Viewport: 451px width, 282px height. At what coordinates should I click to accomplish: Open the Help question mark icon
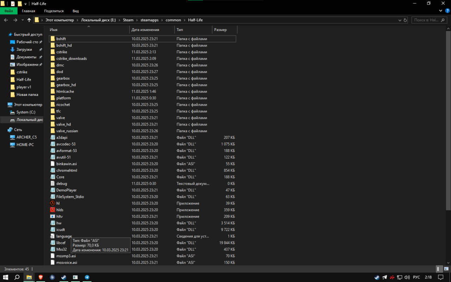[447, 11]
